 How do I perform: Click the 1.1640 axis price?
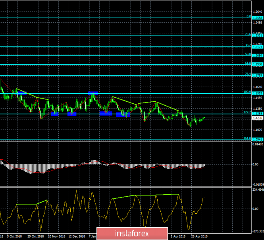[x=258, y=87]
